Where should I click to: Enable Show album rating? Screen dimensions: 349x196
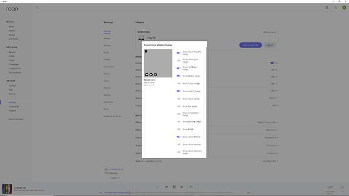point(179,99)
